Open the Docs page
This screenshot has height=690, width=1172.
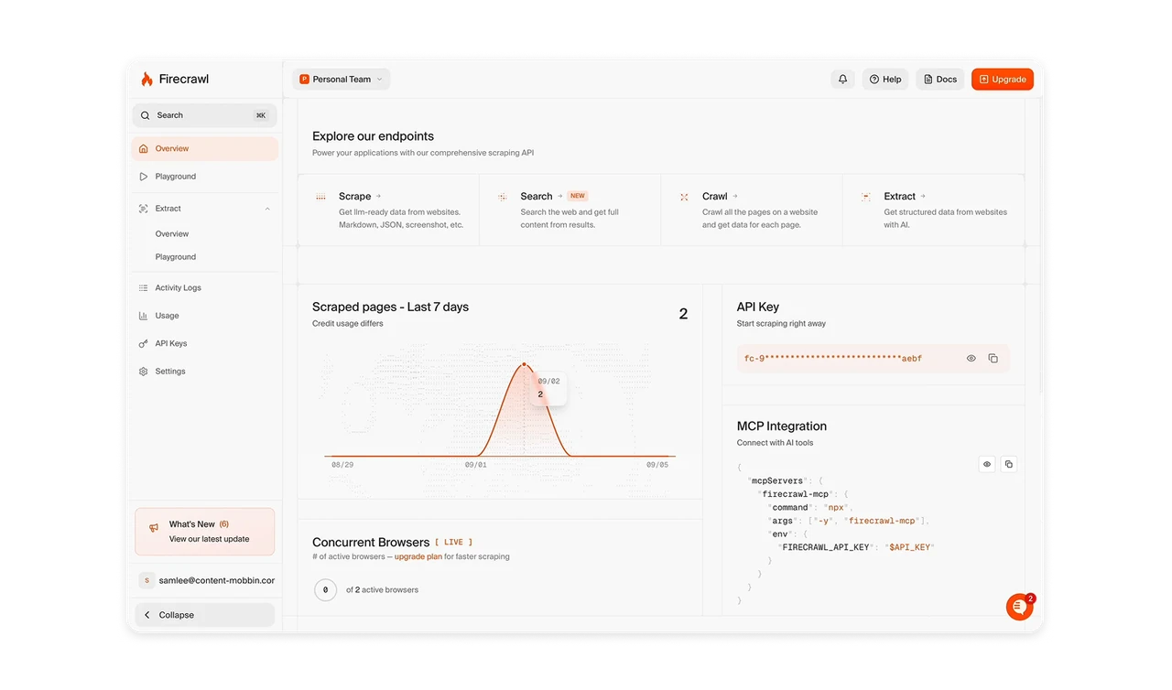940,80
